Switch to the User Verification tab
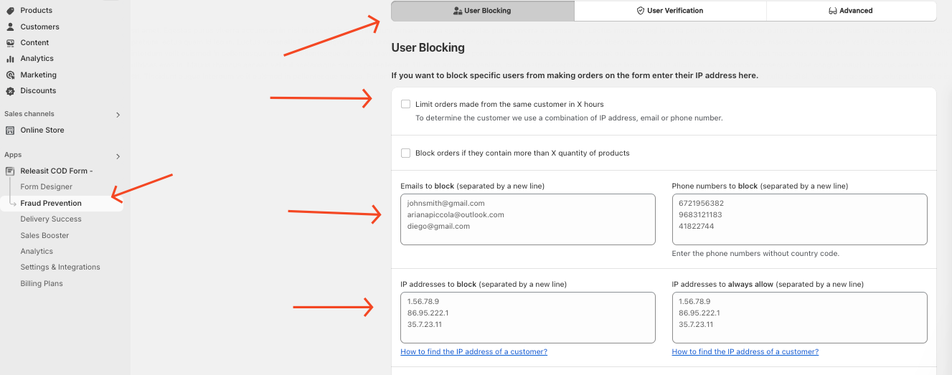This screenshot has height=375, width=952. click(670, 11)
